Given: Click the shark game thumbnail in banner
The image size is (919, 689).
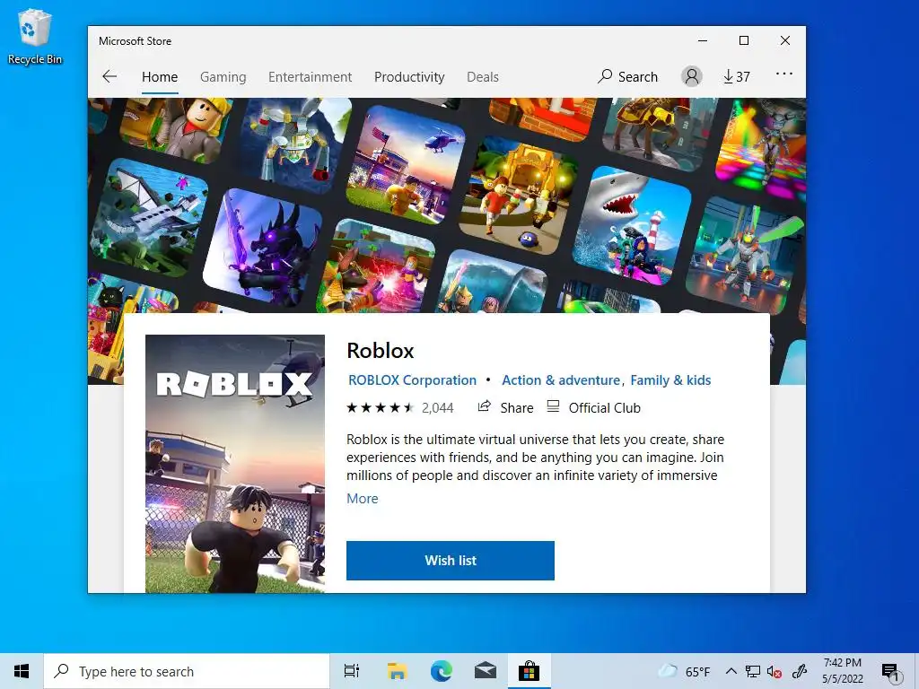Looking at the screenshot, I should point(632,225).
